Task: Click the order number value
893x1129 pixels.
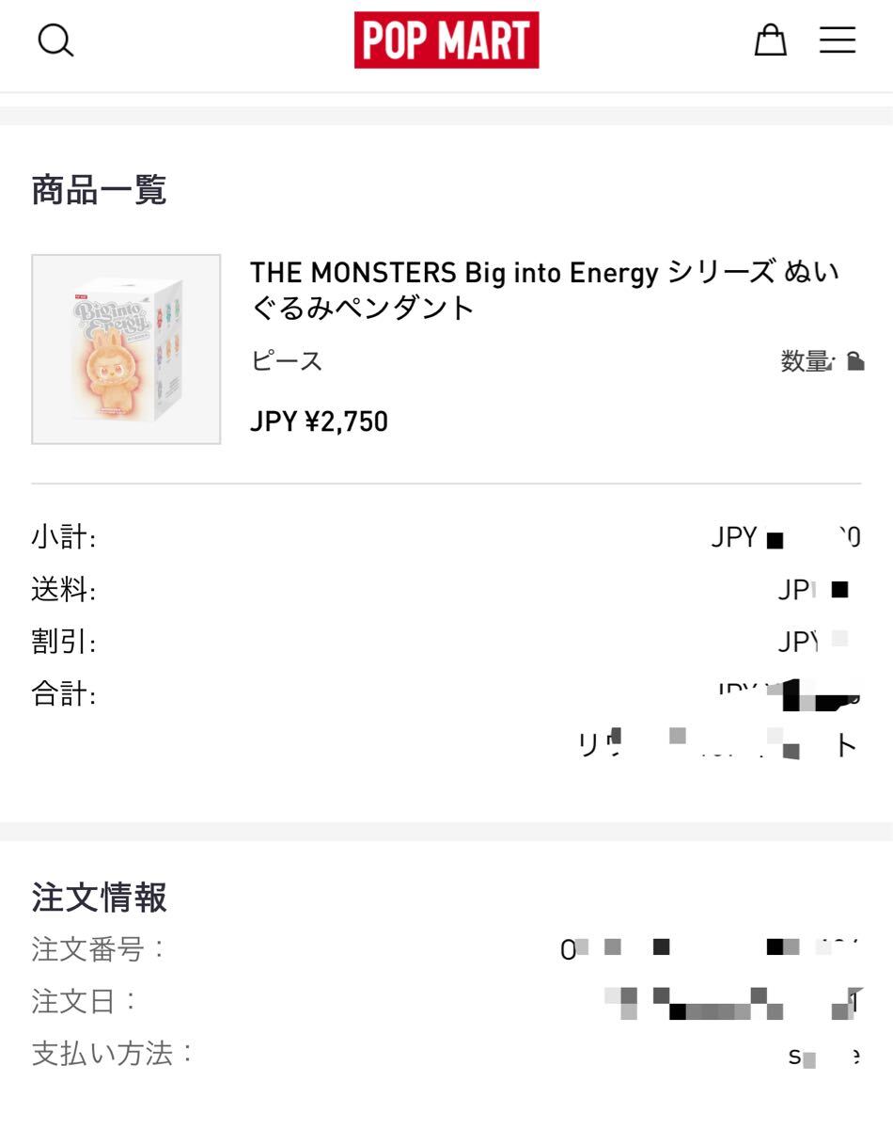Action: pyautogui.click(x=710, y=949)
